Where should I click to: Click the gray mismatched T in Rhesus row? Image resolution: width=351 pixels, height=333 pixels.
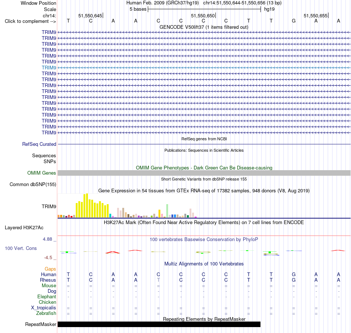point(158,280)
